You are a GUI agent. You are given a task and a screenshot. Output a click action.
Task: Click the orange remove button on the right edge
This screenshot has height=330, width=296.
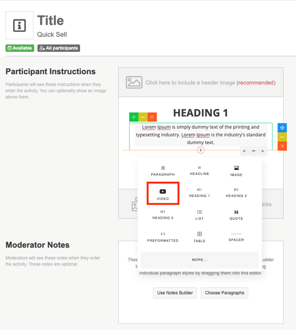282,146
